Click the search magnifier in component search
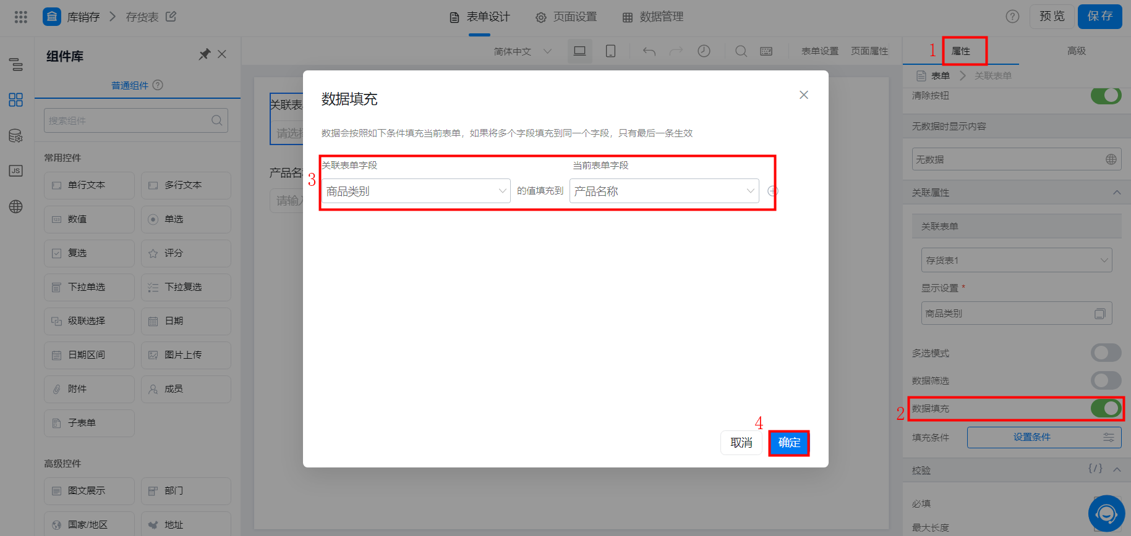This screenshot has width=1131, height=536. [217, 120]
